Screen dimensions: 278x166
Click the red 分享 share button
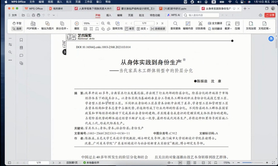point(270,15)
